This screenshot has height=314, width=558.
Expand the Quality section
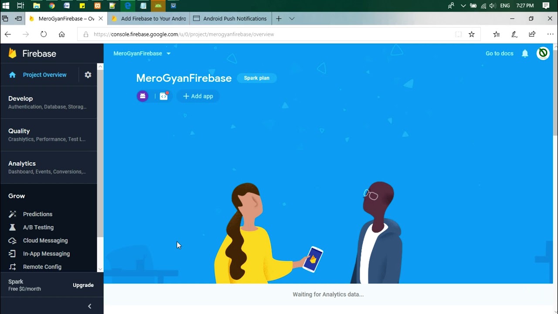pos(48,135)
